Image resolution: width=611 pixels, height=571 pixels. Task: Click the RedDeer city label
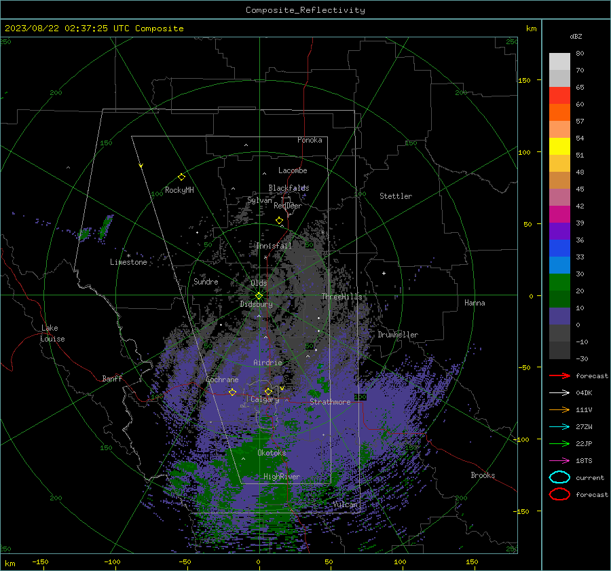(288, 206)
